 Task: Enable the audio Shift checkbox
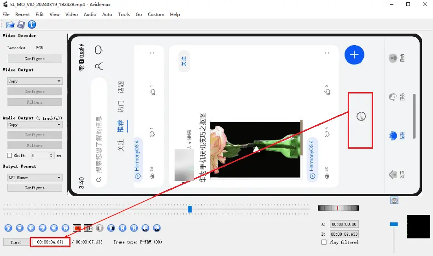click(10, 155)
